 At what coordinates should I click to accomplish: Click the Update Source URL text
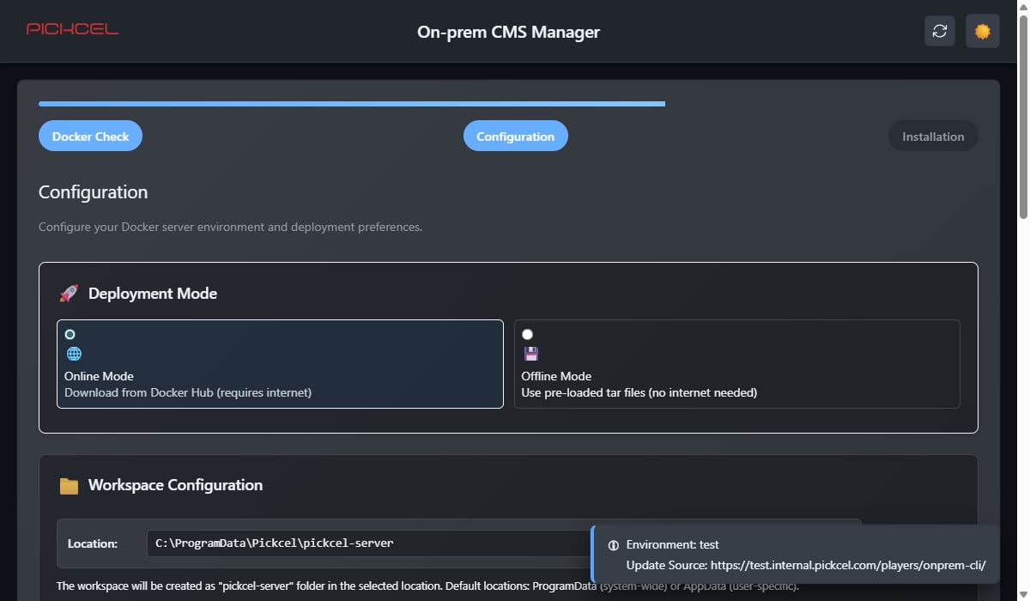(806, 565)
